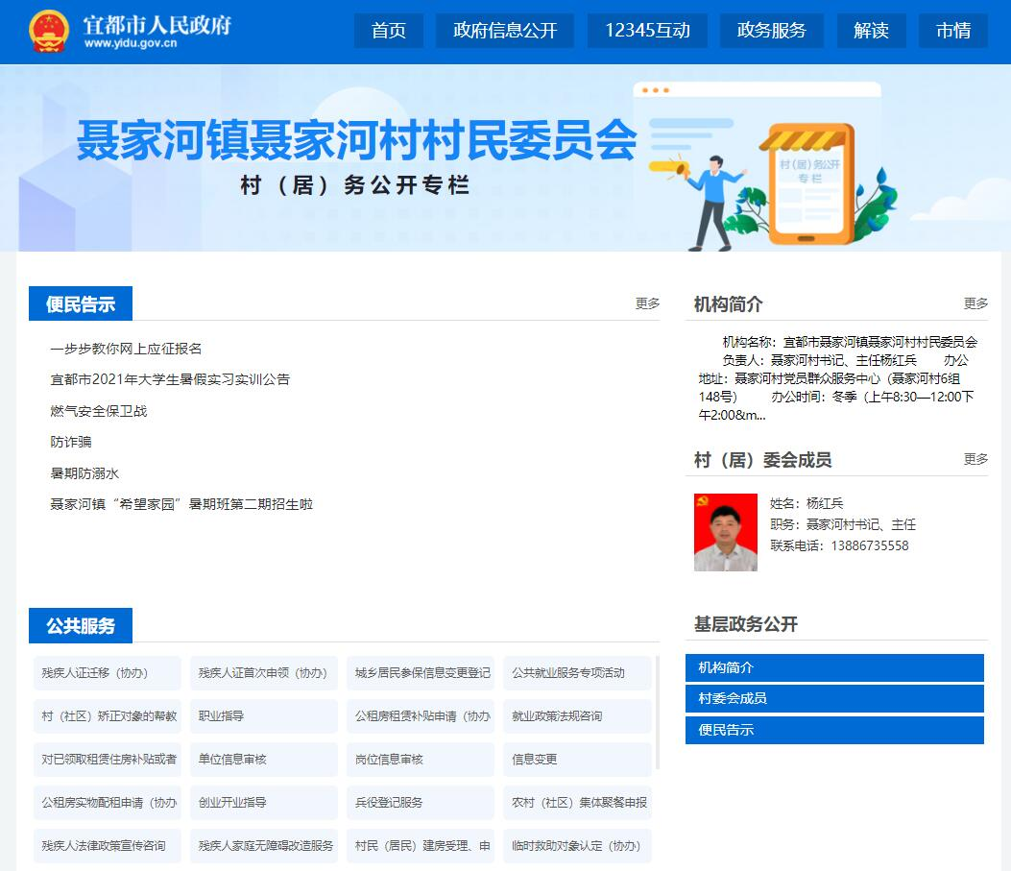1011x871 pixels.
Task: Select the 便民告示 sidebar button
Action: point(834,730)
